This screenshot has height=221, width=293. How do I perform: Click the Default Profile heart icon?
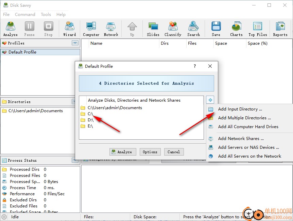pos(4,52)
